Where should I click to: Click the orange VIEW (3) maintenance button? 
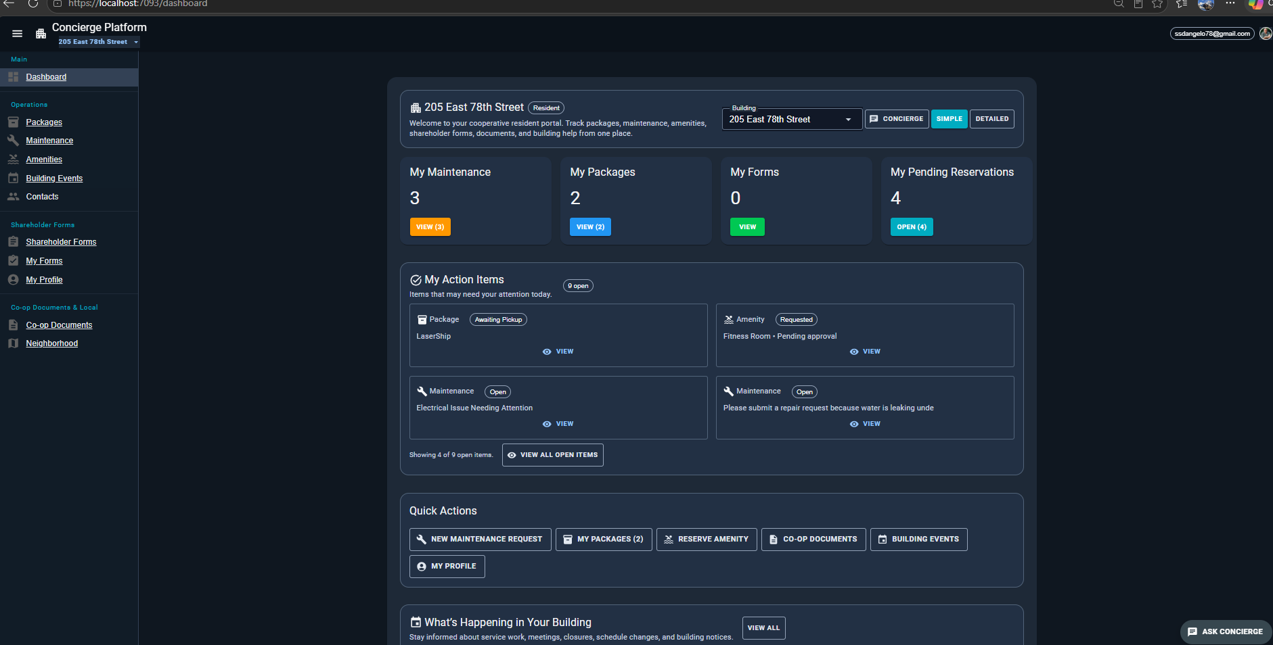pyautogui.click(x=430, y=227)
